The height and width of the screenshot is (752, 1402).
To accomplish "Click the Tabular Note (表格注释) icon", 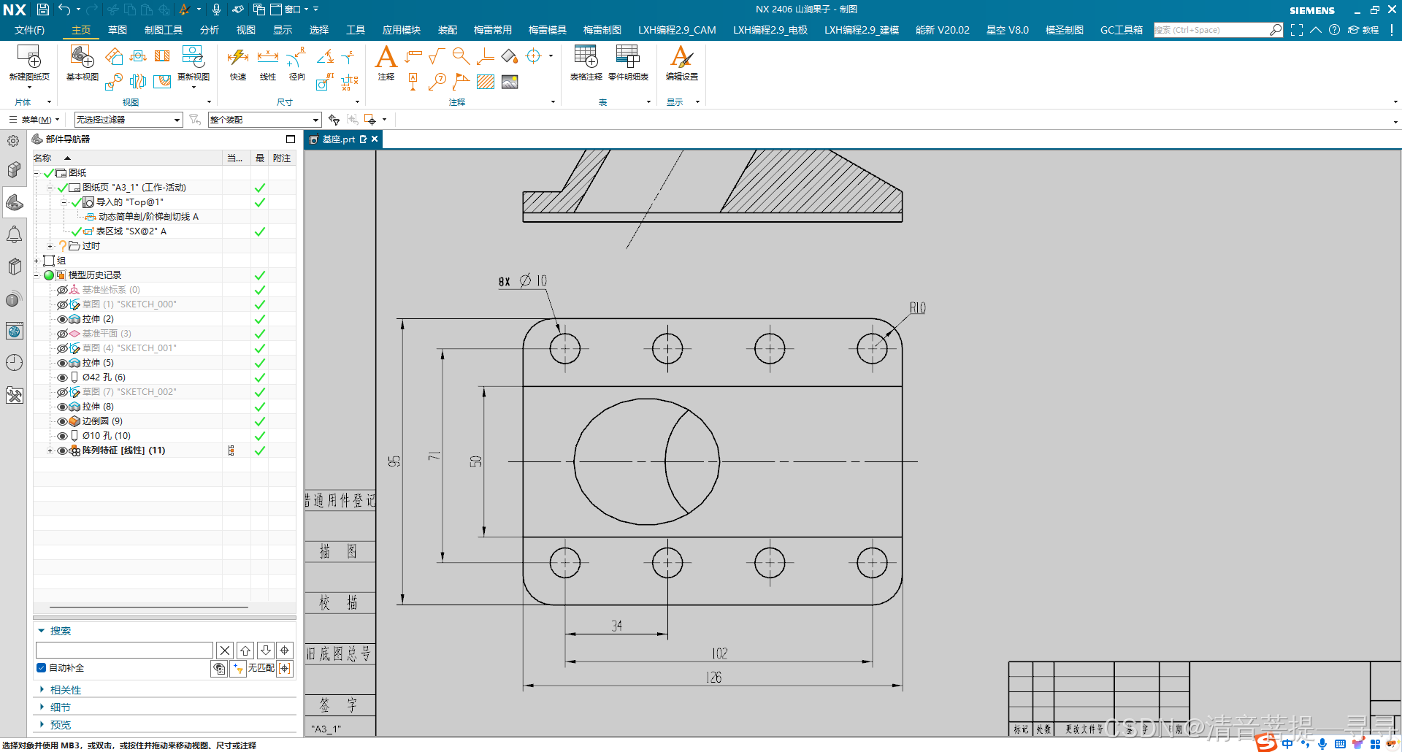I will tap(586, 57).
